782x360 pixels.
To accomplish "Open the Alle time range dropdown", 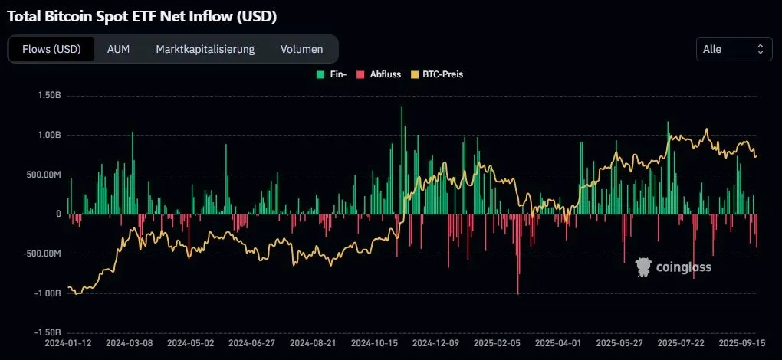I will [733, 49].
